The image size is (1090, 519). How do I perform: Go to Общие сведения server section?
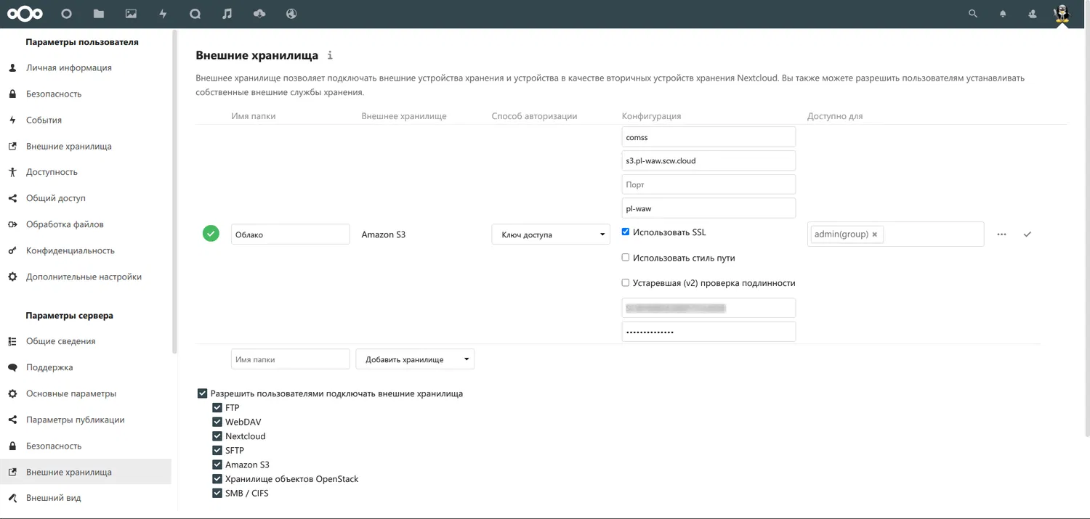pyautogui.click(x=61, y=341)
